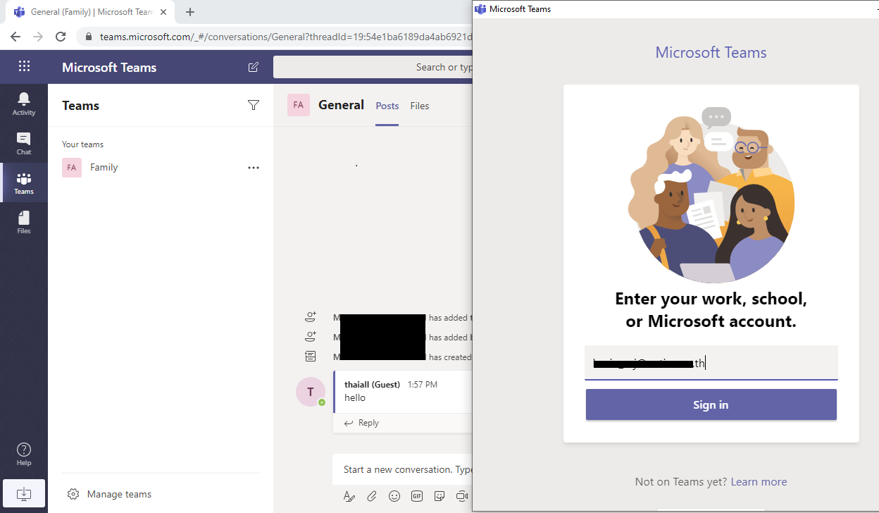
Task: Click the Sign in button
Action: pos(711,404)
